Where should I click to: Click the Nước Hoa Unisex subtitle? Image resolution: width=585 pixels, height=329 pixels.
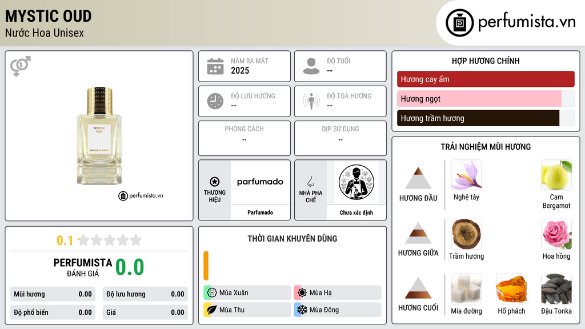[45, 33]
